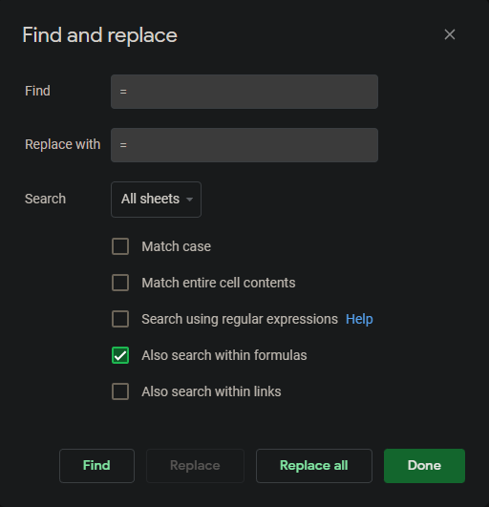Click the green Done button

click(424, 466)
